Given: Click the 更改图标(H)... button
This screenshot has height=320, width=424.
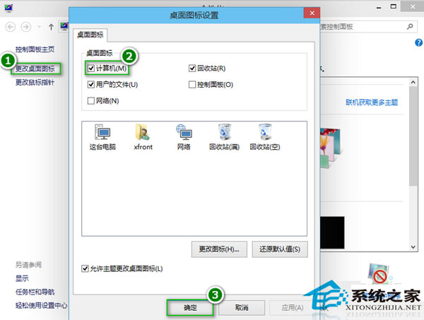Looking at the screenshot, I should [219, 249].
